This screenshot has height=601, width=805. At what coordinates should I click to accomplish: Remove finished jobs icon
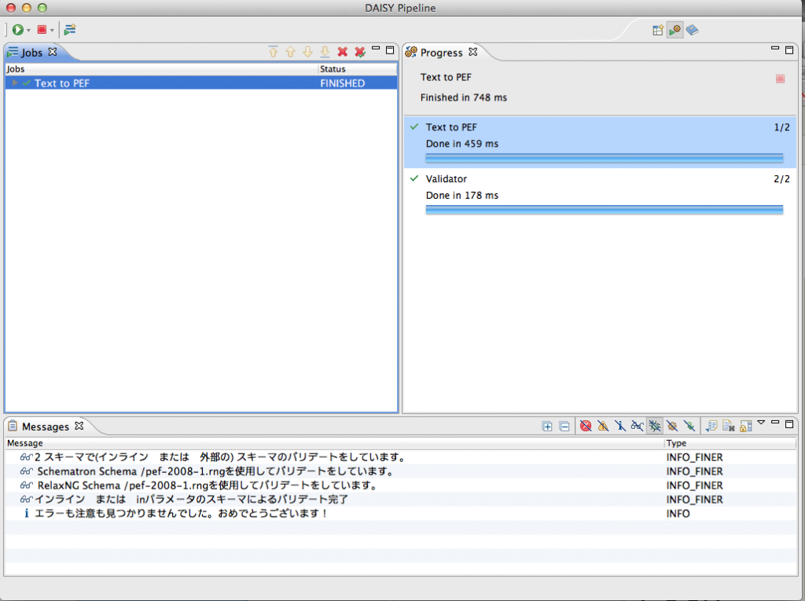tap(360, 52)
